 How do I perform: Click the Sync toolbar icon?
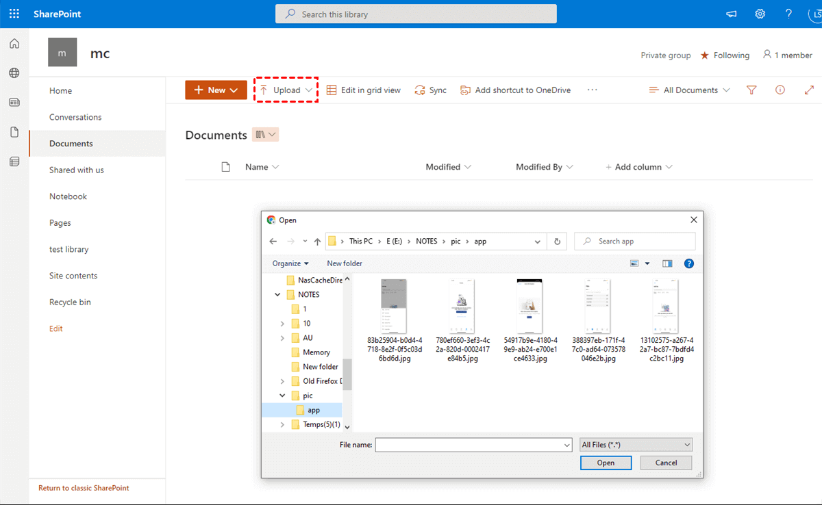tap(430, 90)
